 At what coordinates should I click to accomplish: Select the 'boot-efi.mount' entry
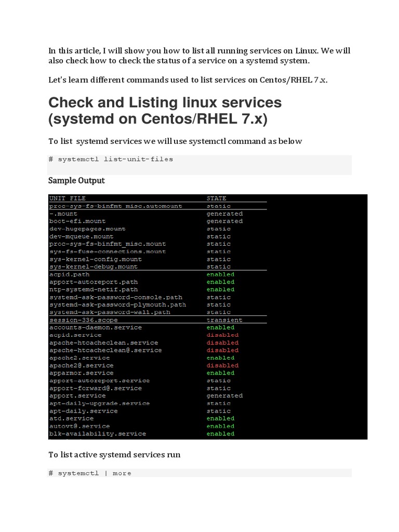pyautogui.click(x=77, y=221)
